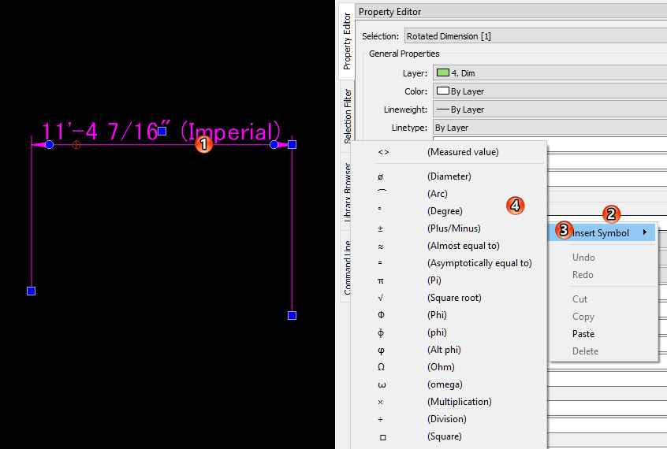
Task: Insert the Square symbol
Action: (449, 436)
